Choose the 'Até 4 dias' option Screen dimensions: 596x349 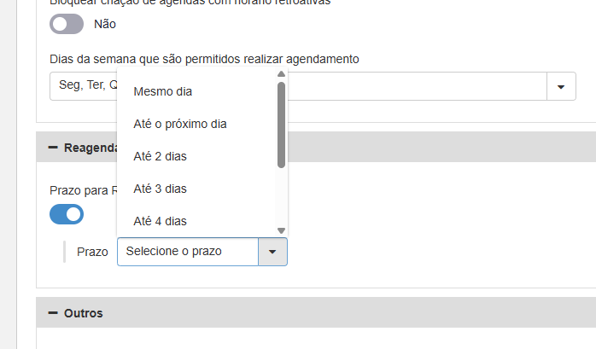coord(161,221)
